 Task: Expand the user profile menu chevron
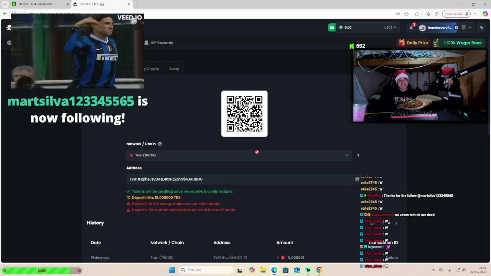pyautogui.click(x=470, y=28)
